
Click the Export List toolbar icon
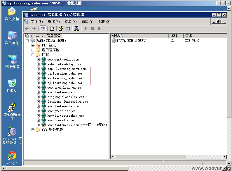52,29
